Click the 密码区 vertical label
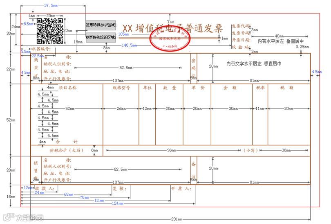Screen dimensions: 331x224 (x=193, y=68)
